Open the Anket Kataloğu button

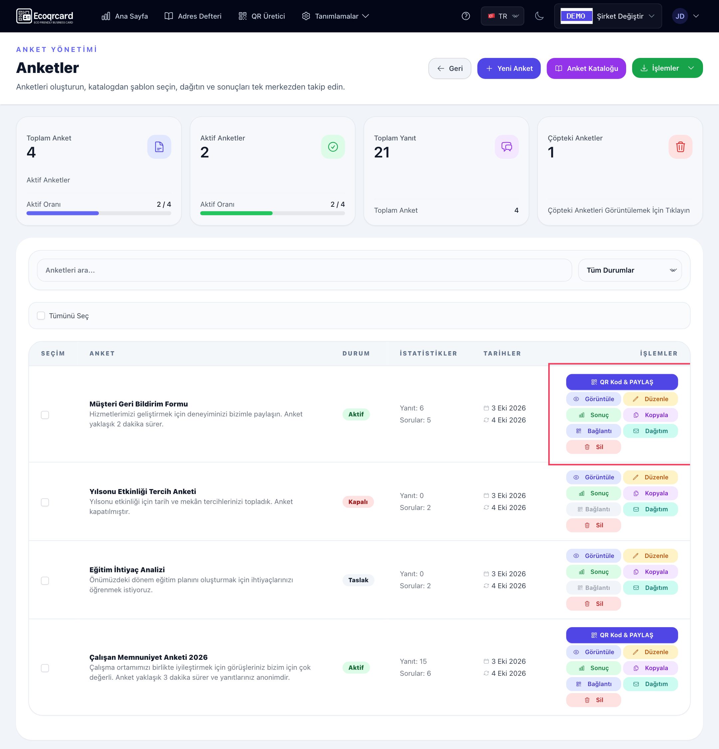pyautogui.click(x=586, y=68)
